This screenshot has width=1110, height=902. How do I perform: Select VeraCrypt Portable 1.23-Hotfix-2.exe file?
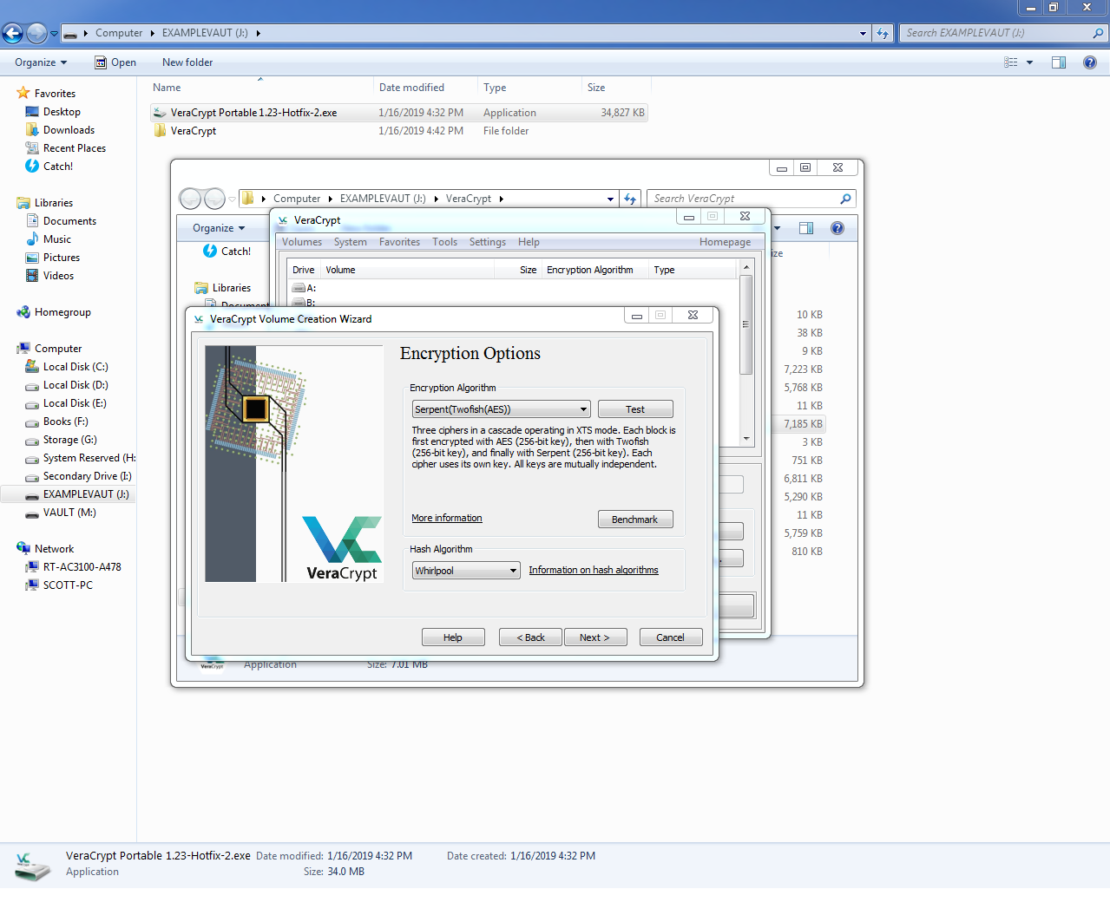(399, 113)
